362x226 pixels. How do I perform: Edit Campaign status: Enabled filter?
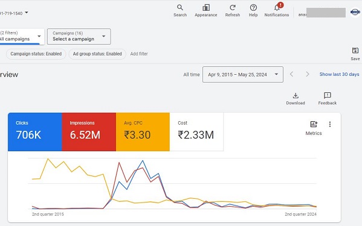pos(36,54)
